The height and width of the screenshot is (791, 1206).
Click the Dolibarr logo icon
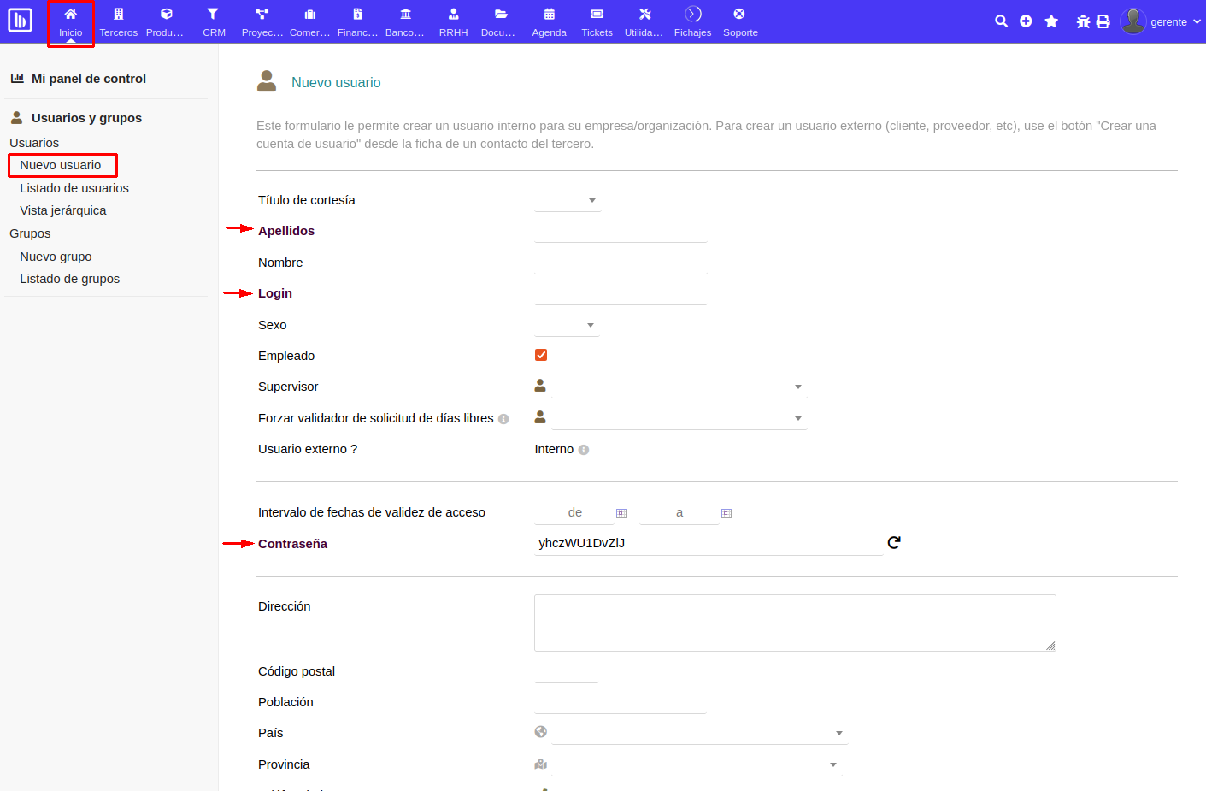pyautogui.click(x=20, y=21)
